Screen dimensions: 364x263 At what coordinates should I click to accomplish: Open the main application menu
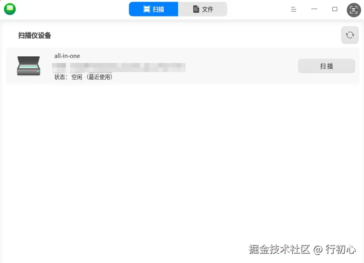pos(293,9)
